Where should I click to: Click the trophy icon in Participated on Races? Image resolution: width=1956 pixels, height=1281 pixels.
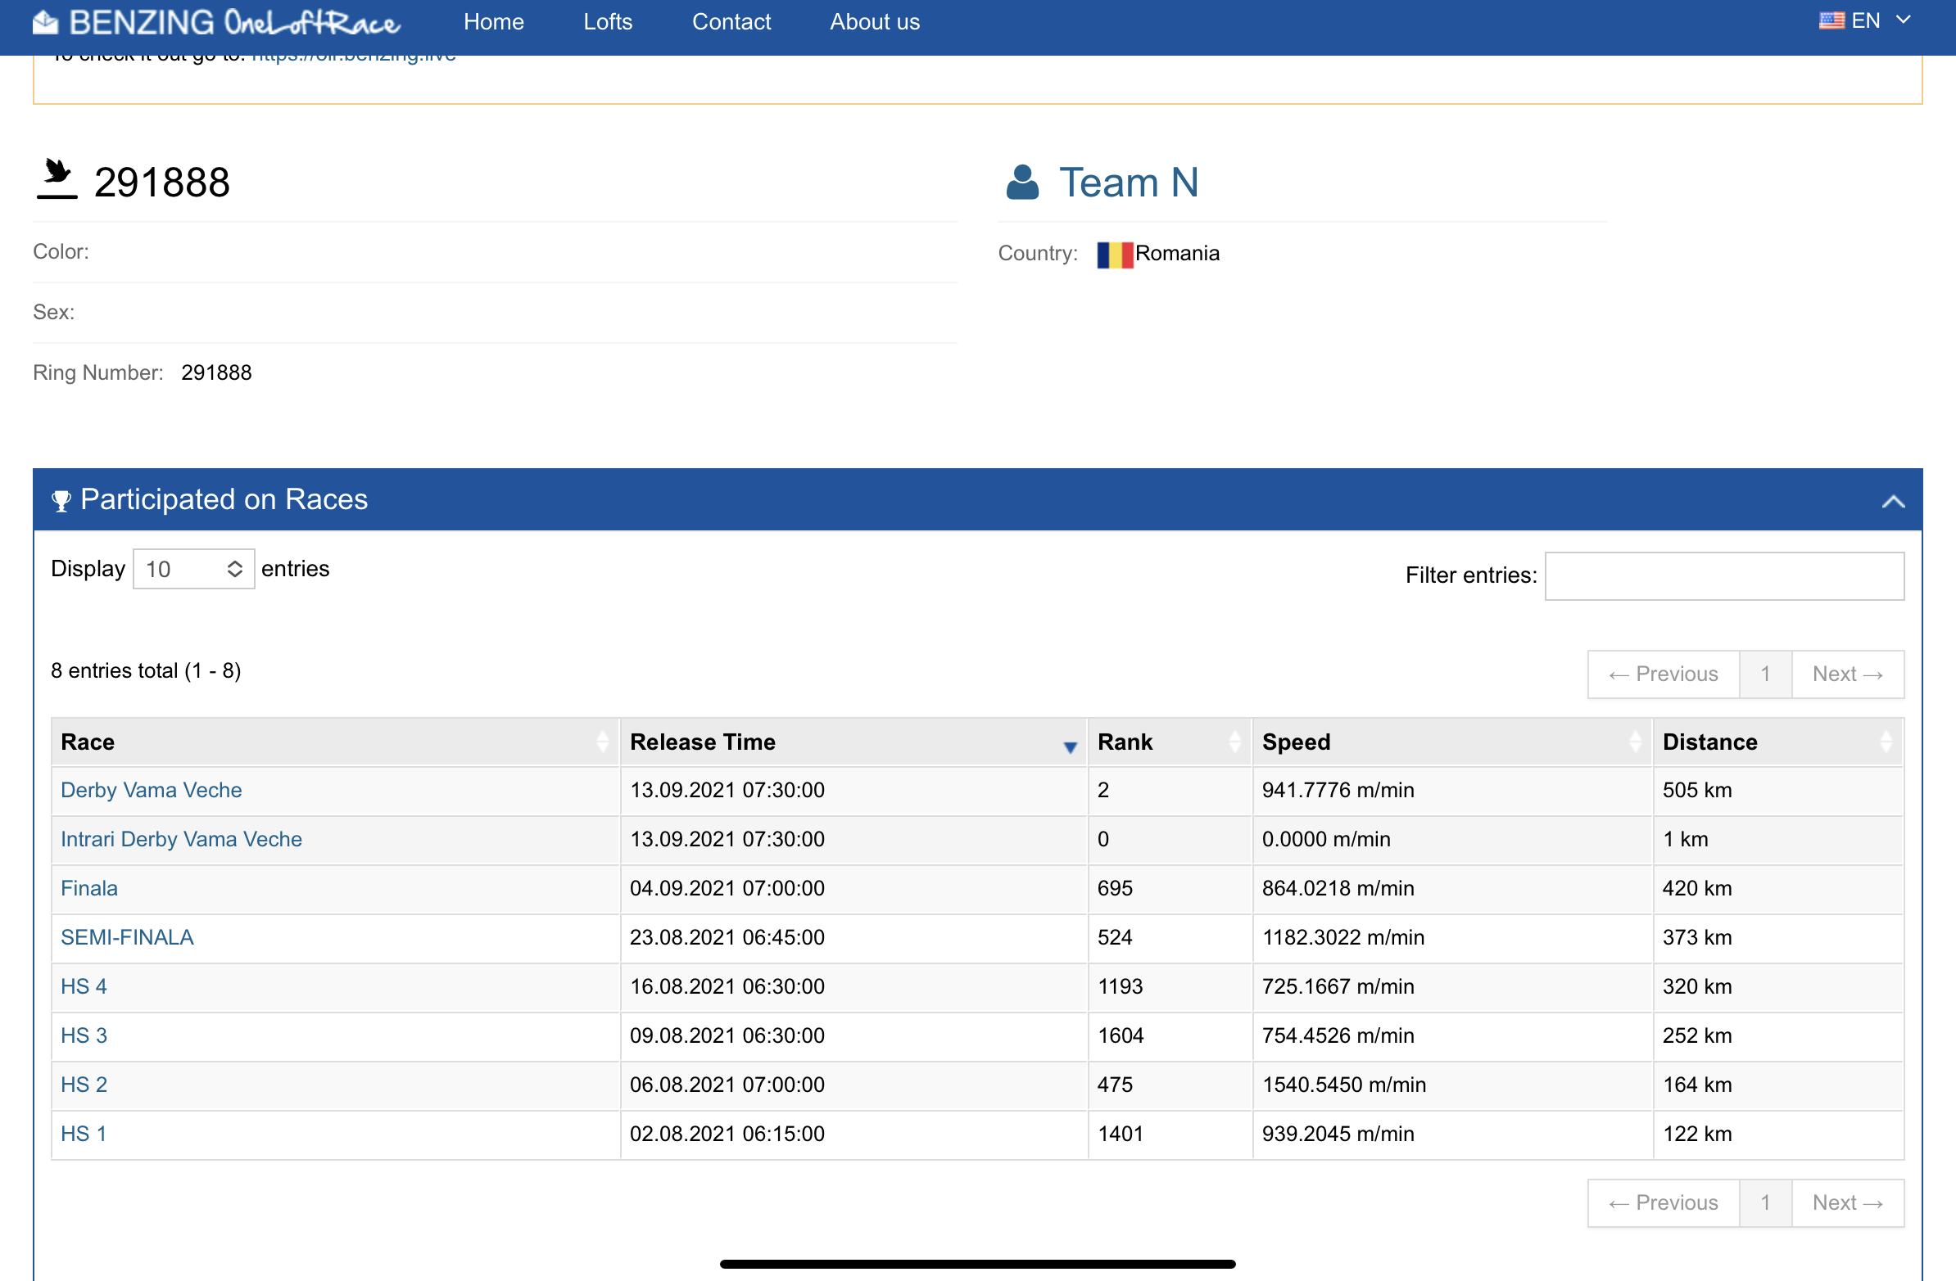(61, 501)
